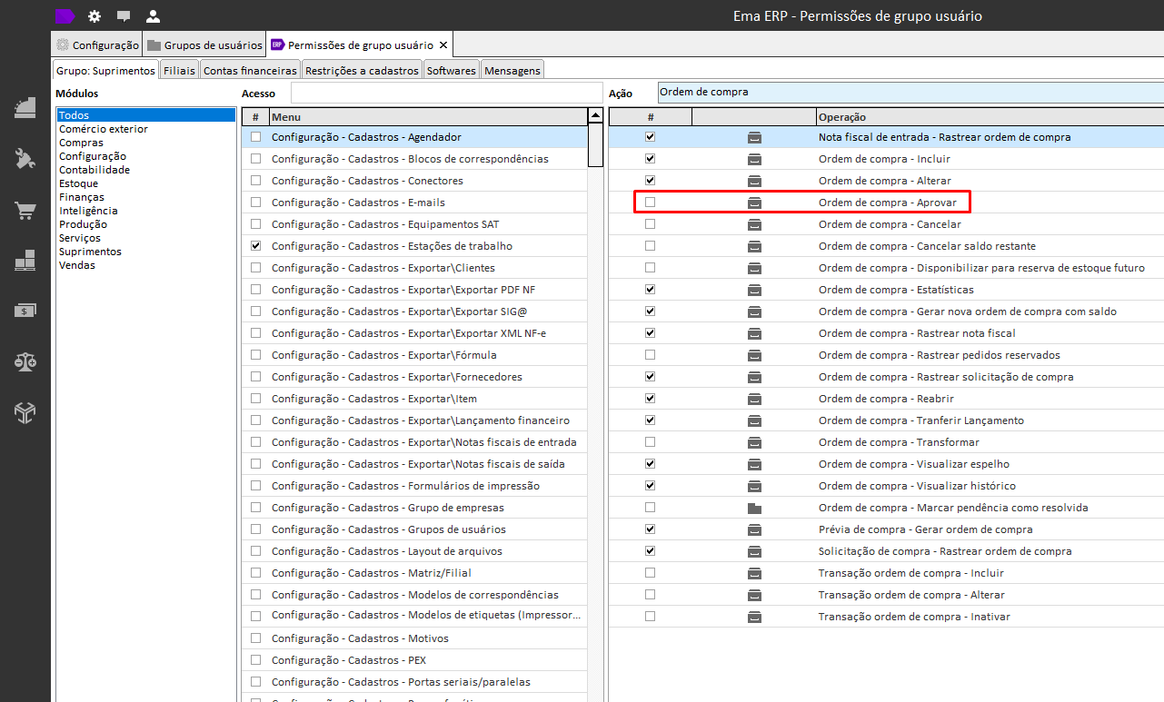Click drawer icon for Nota fiscal de entrada row
Viewport: 1164px width, 702px height.
tap(754, 137)
